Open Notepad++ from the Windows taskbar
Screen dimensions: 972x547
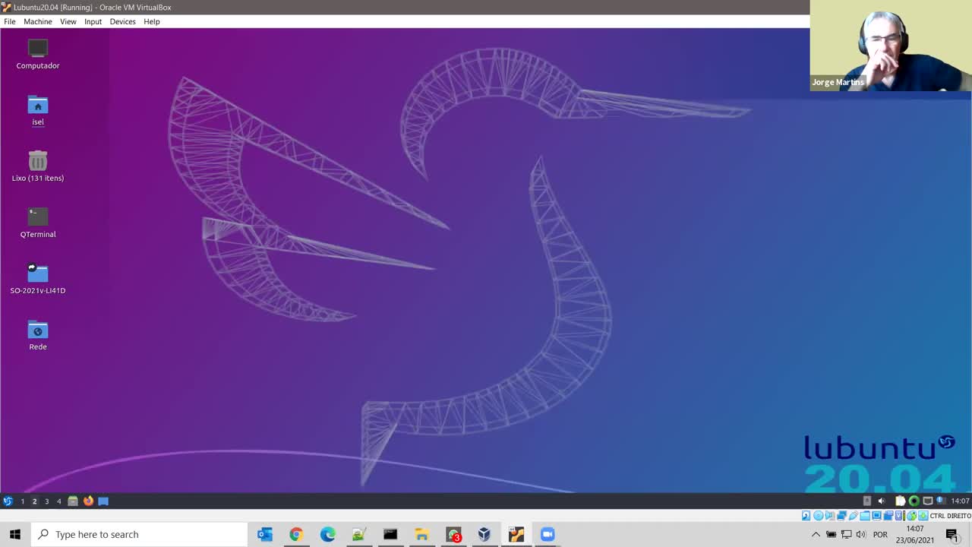(x=358, y=534)
